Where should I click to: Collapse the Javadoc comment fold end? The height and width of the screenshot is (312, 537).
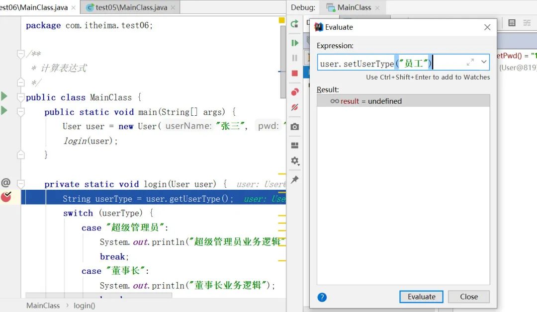pyautogui.click(x=20, y=82)
